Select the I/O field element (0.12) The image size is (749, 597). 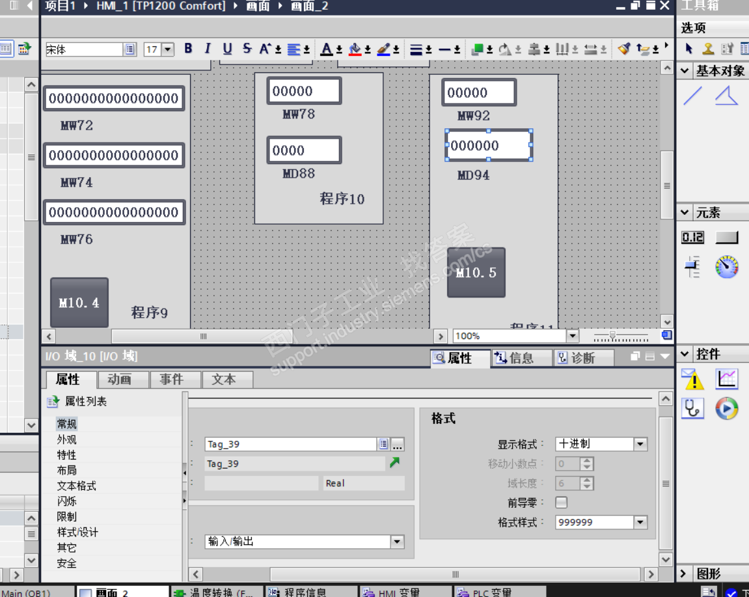692,237
